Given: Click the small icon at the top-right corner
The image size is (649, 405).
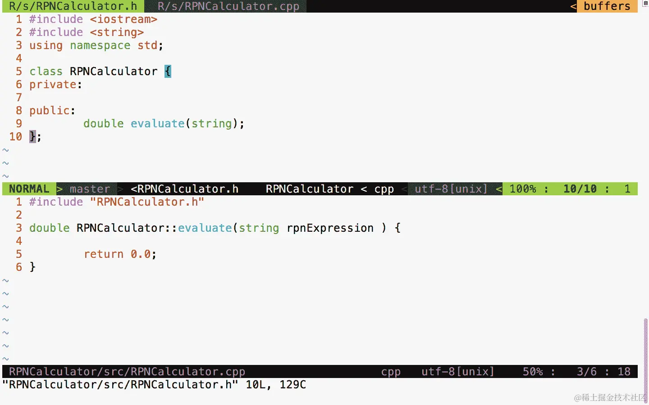Looking at the screenshot, I should tap(645, 3).
